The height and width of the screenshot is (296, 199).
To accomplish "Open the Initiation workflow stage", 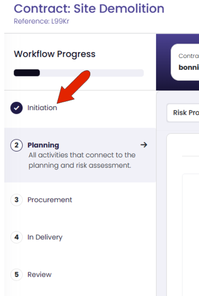I will [x=42, y=108].
